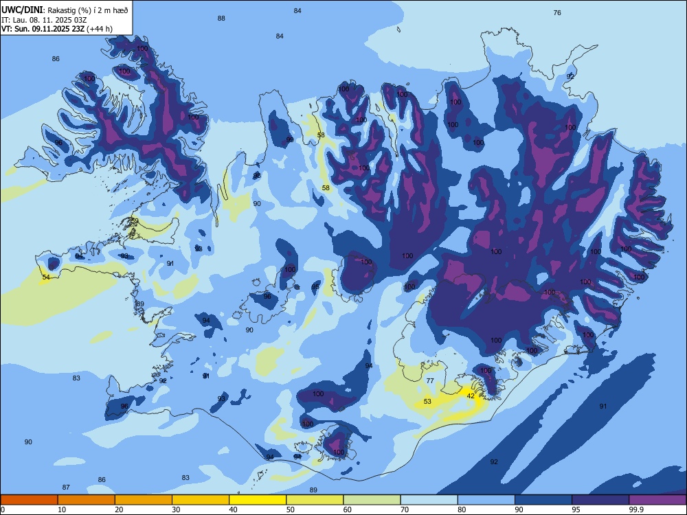Click the 87 humidity value on the map

[66, 487]
